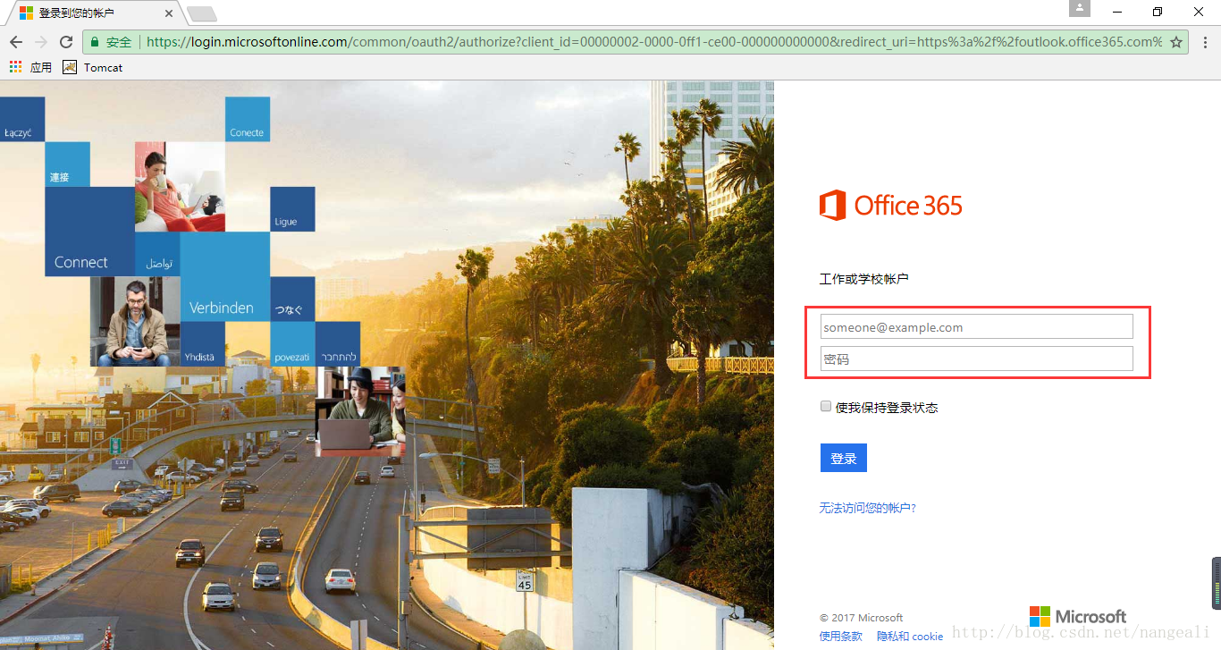1221x650 pixels.
Task: Click the someone@example.com email field
Action: pos(977,326)
